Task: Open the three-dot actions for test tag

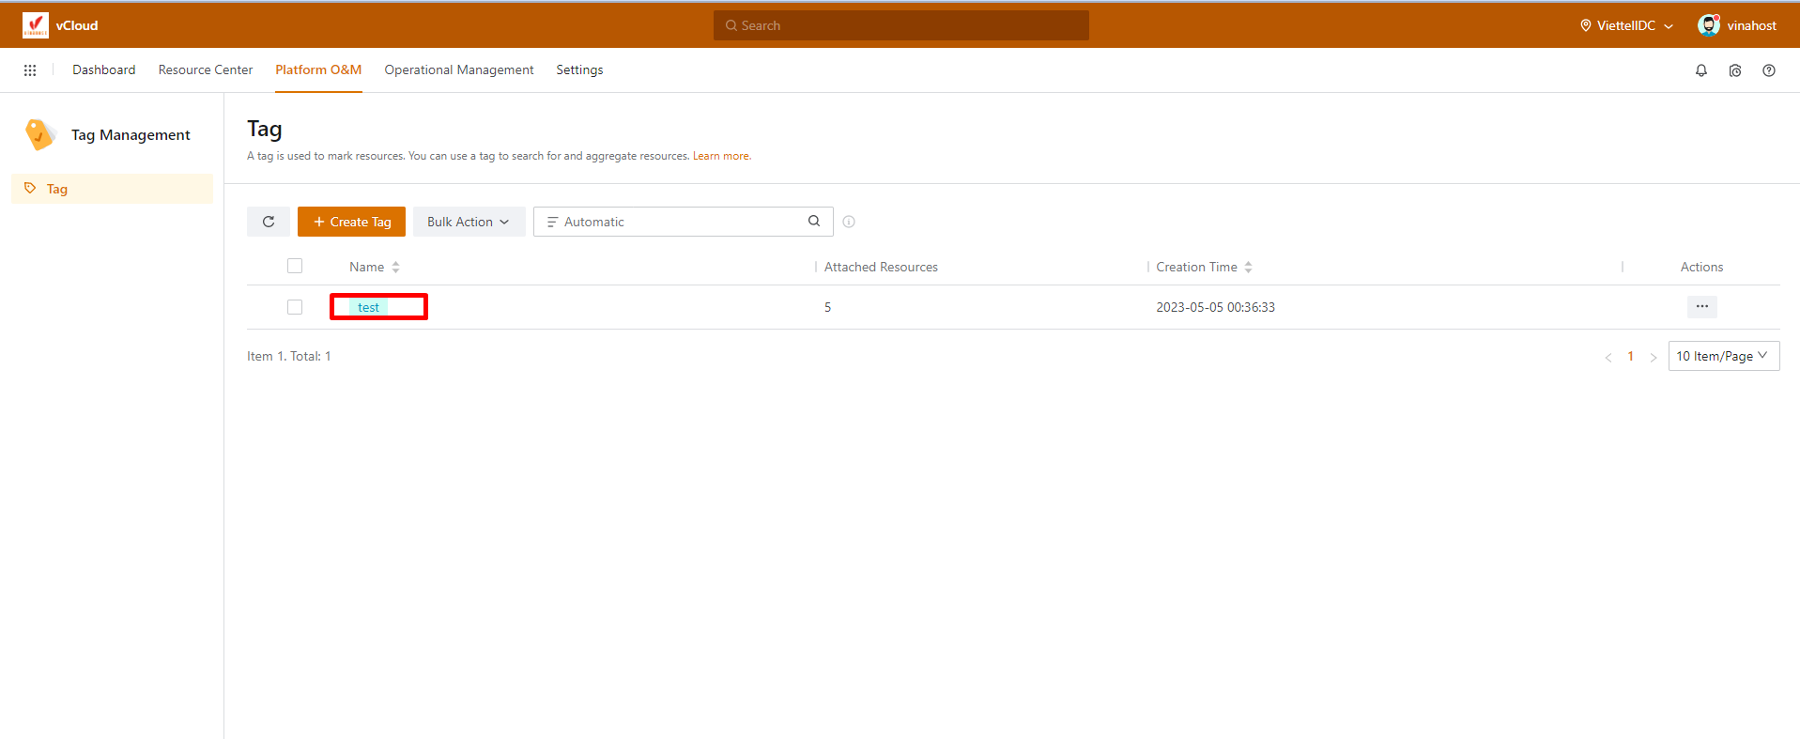Action: pos(1701,307)
